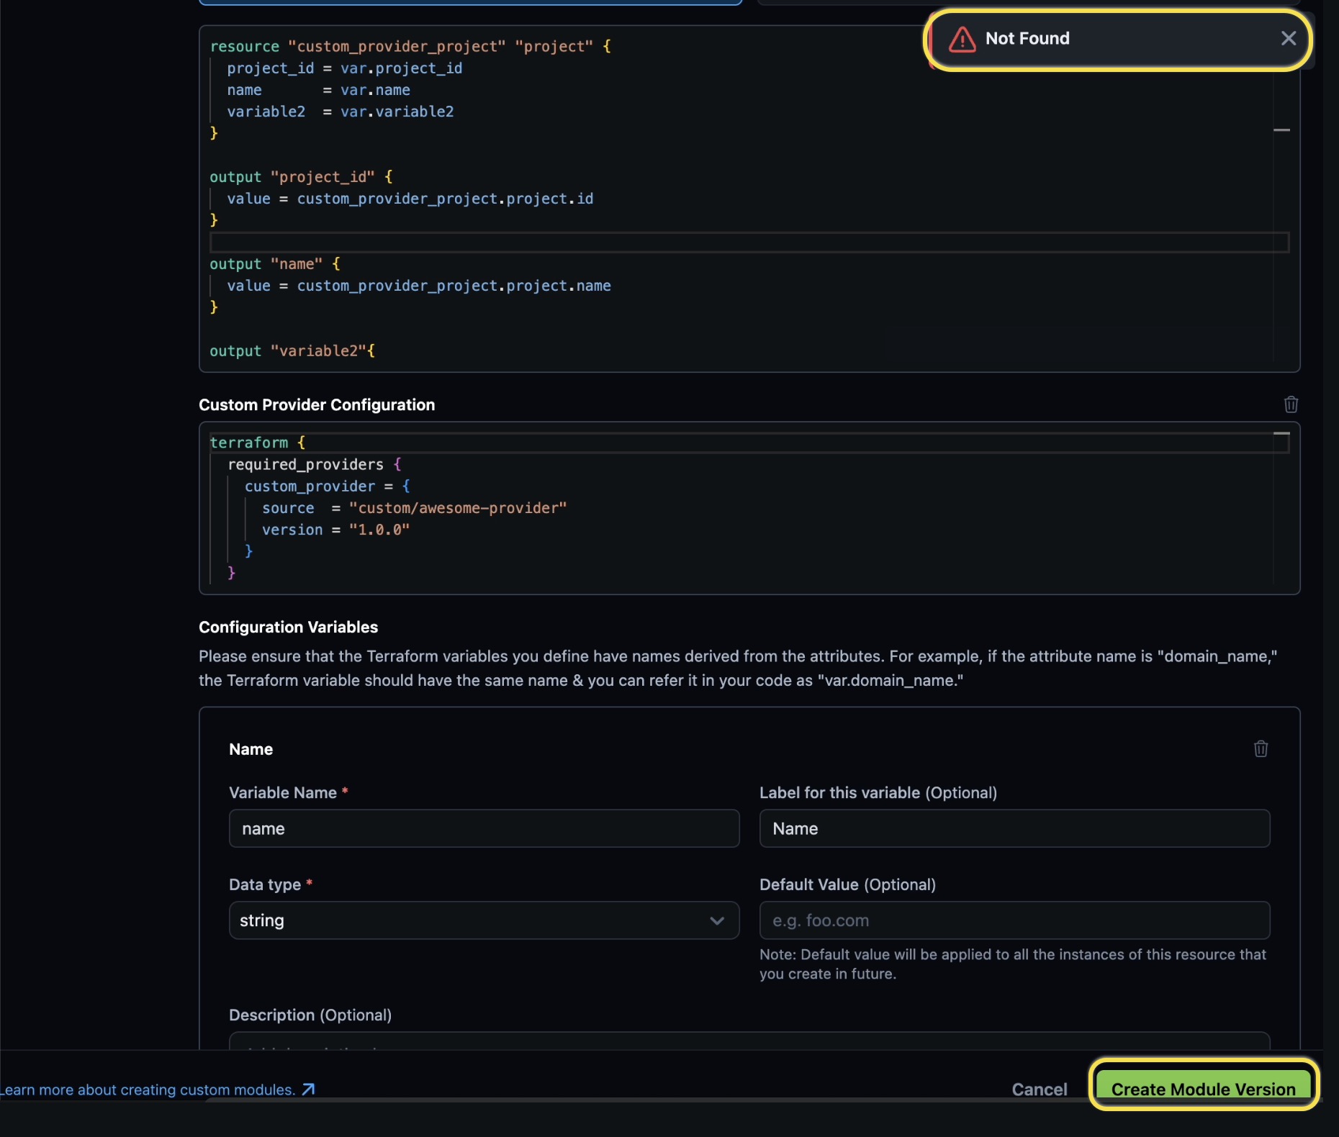1339x1137 pixels.
Task: Click the source = "custom/awesome-provider" line
Action: [x=414, y=508]
